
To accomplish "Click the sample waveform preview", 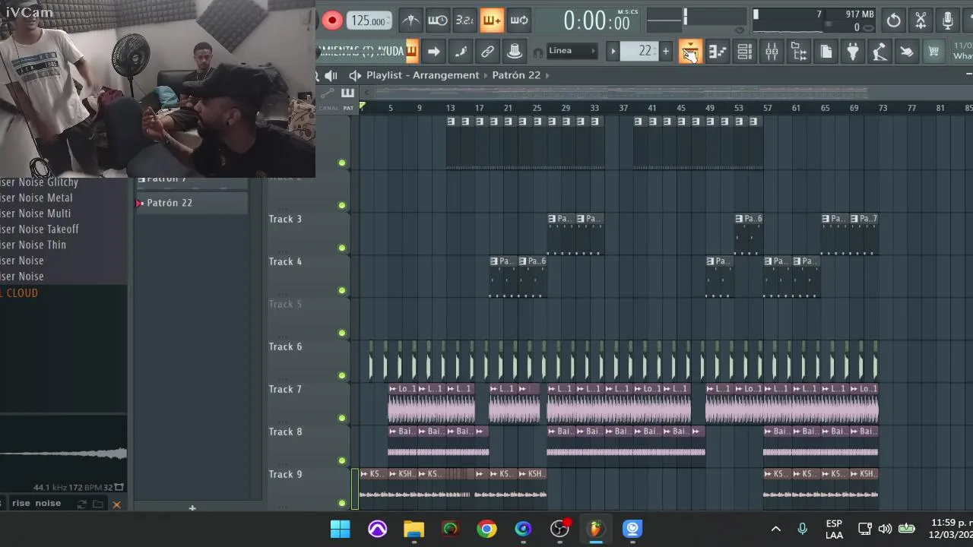I will pos(64,454).
